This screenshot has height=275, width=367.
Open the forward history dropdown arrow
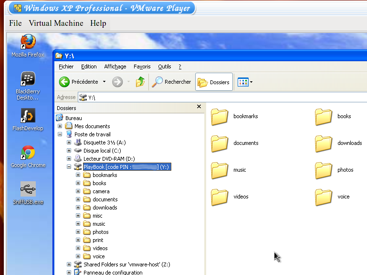tap(128, 82)
